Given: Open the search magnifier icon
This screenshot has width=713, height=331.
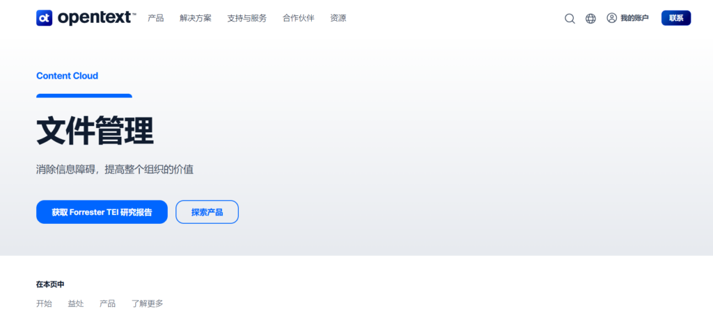Looking at the screenshot, I should tap(570, 19).
